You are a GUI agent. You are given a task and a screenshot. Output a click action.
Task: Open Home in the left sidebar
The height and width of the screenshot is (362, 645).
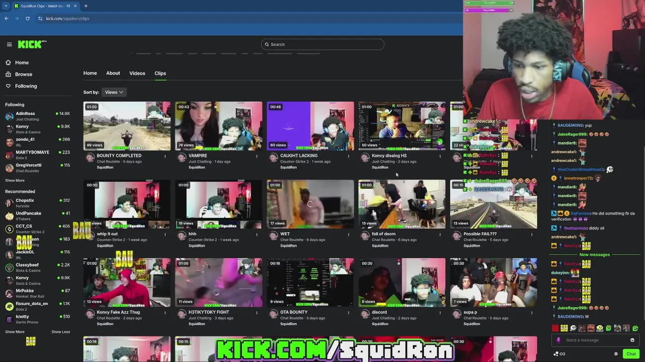[x=22, y=63]
